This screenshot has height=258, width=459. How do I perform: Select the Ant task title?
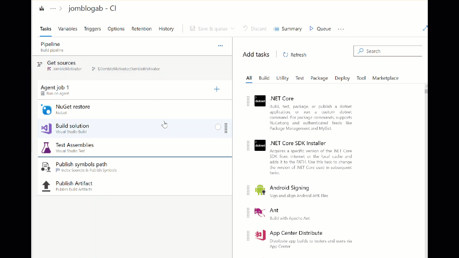click(274, 210)
